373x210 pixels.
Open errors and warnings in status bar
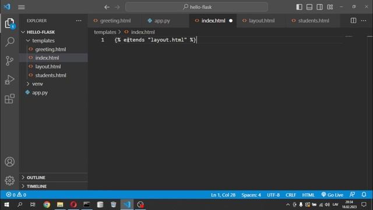pos(16,195)
